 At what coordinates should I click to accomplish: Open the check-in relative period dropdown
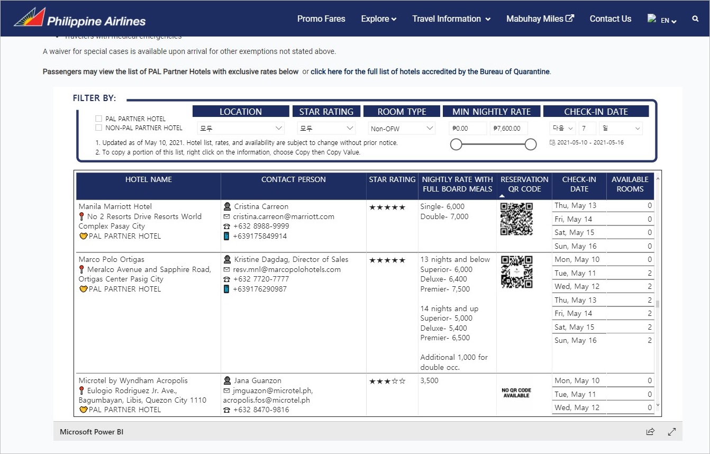click(x=562, y=128)
